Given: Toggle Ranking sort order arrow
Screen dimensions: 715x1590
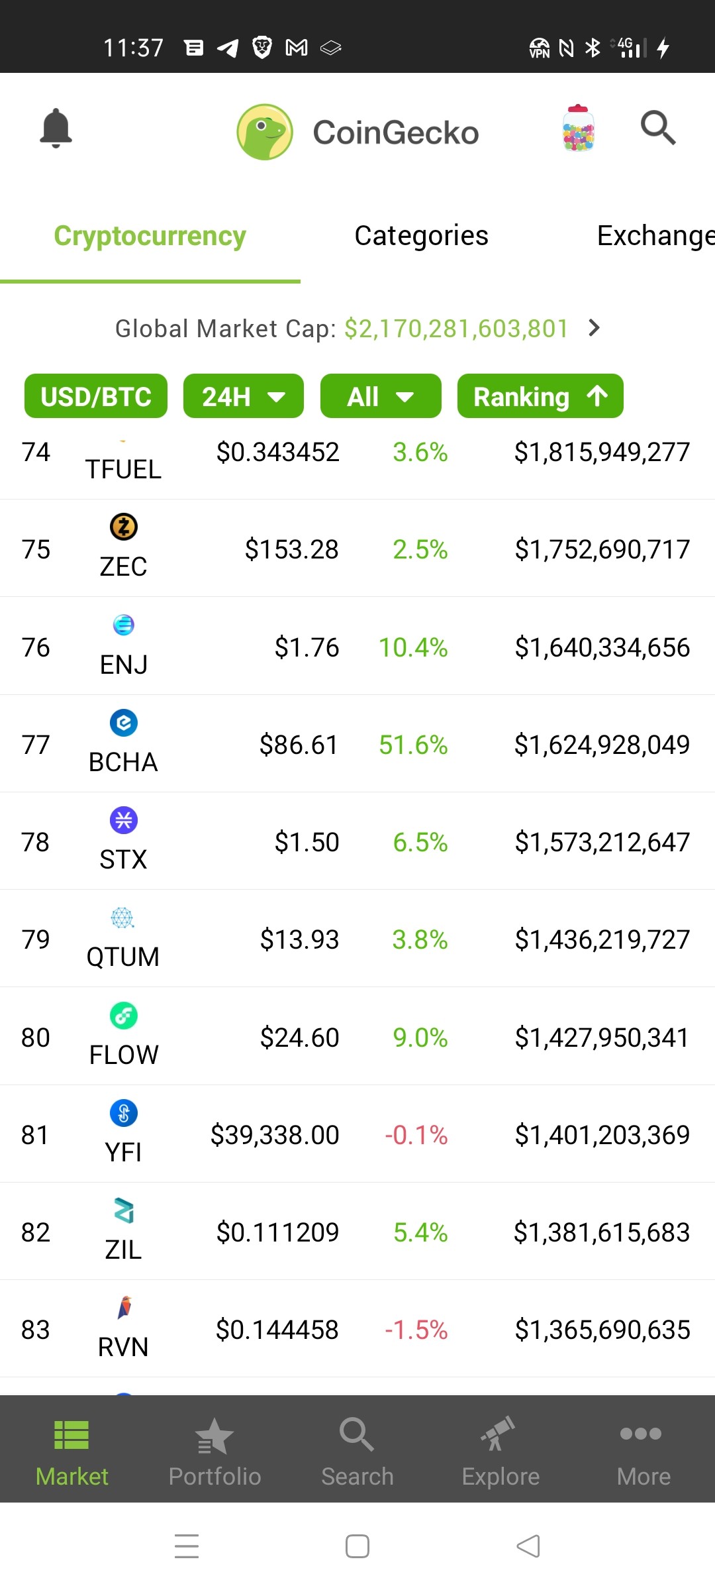Looking at the screenshot, I should pos(598,396).
